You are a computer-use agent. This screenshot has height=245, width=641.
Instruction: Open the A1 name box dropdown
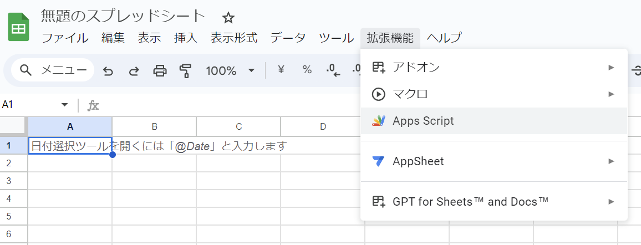pyautogui.click(x=64, y=105)
